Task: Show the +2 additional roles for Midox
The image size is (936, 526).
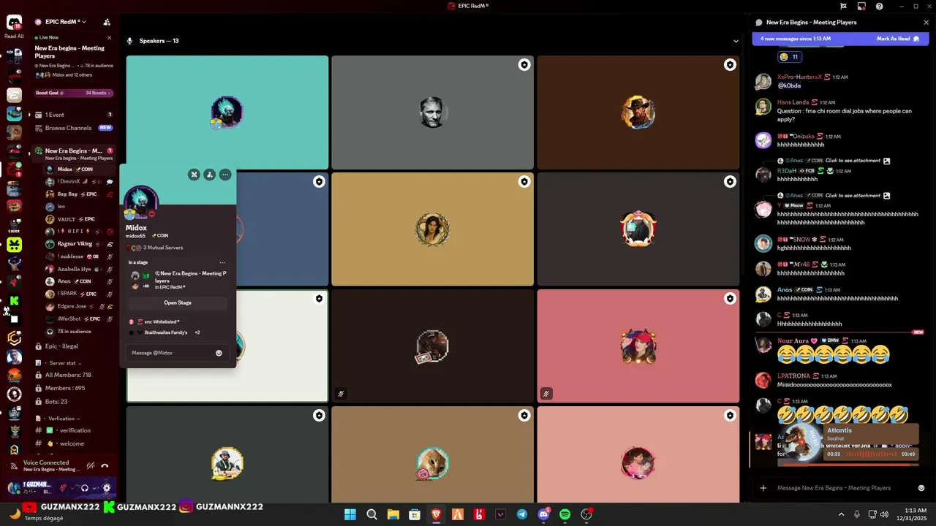Action: point(197,332)
